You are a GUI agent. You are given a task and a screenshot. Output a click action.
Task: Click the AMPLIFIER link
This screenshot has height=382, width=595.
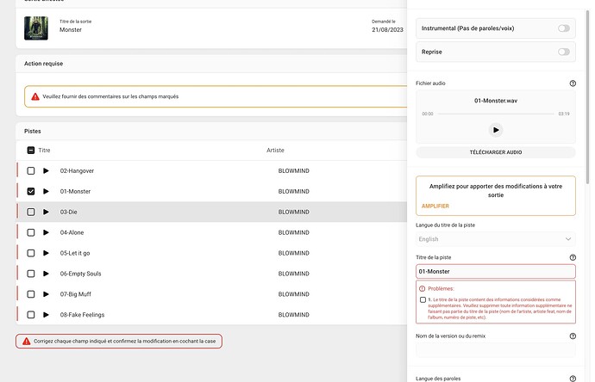435,206
